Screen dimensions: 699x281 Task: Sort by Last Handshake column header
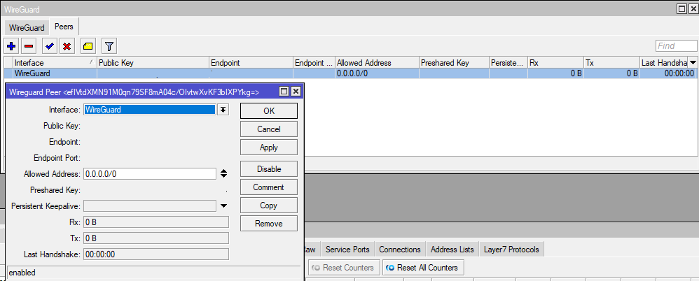[x=664, y=63]
